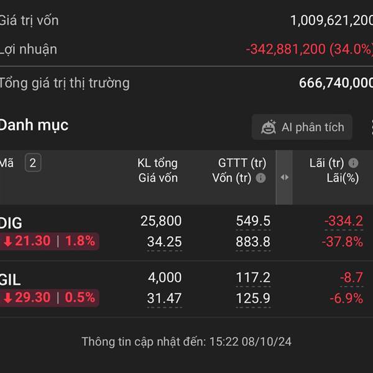Click the info icon next to Lãi (tr)

pos(353,163)
